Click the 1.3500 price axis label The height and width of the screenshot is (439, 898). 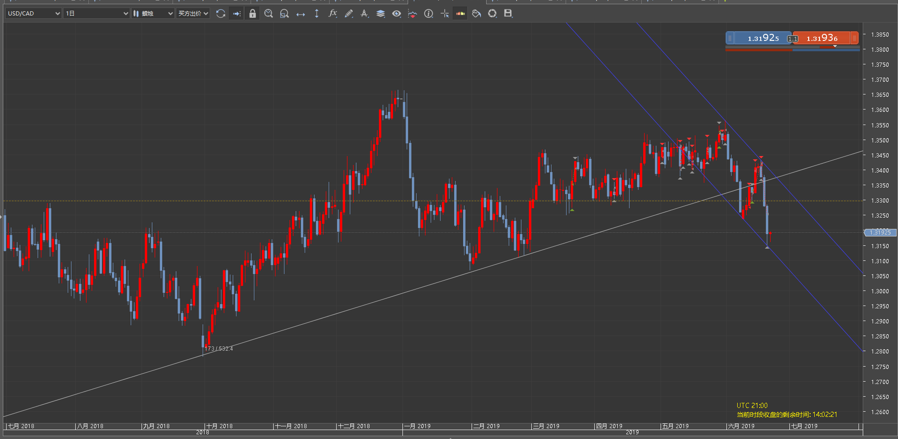click(x=880, y=141)
